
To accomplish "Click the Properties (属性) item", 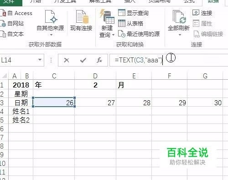I will [x=202, y=24].
